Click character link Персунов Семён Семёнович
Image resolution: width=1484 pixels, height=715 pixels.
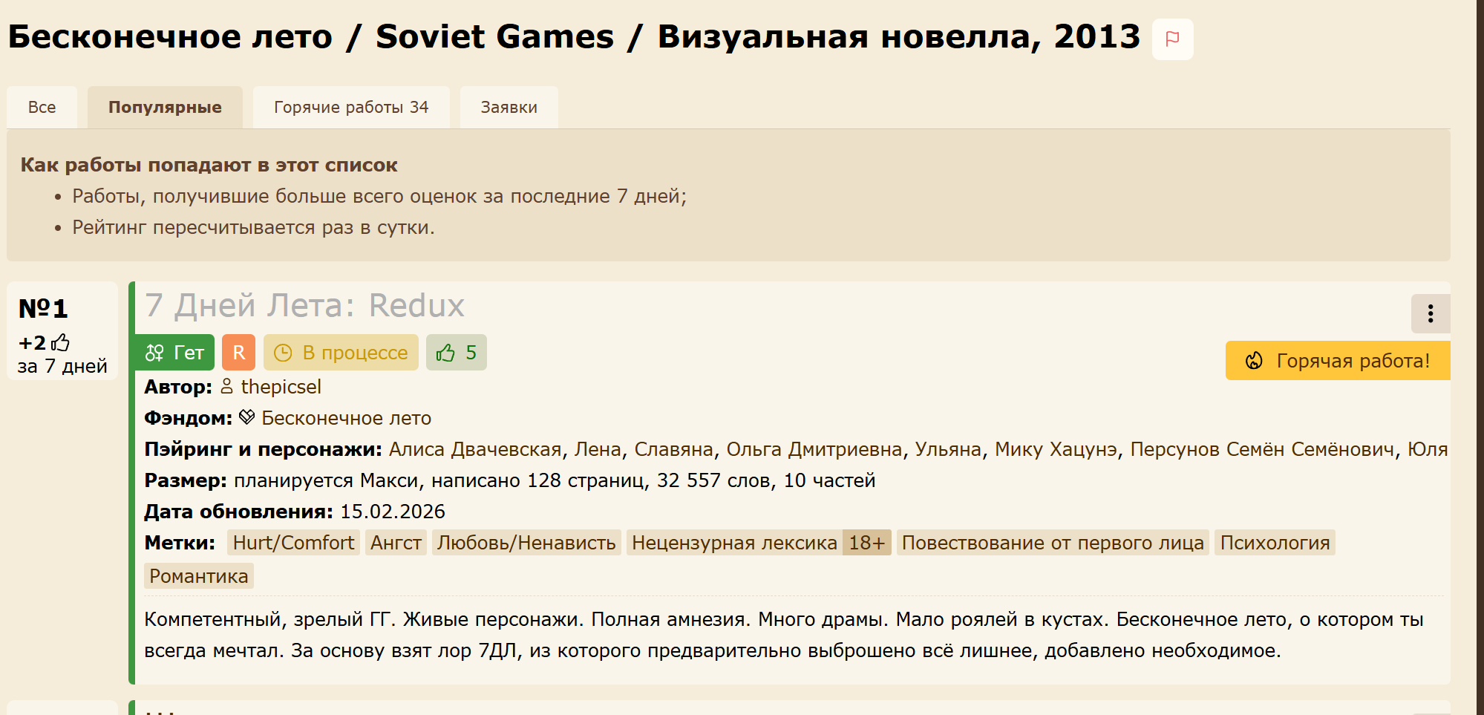click(x=1262, y=449)
